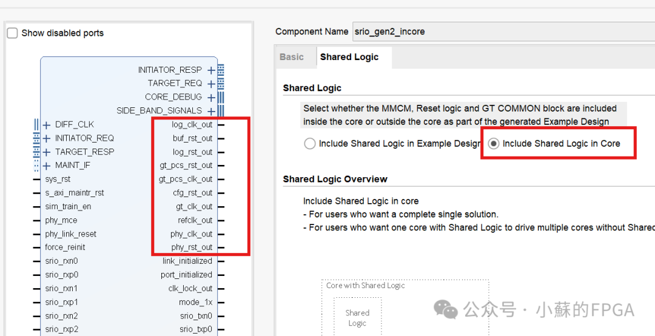This screenshot has width=655, height=336.
Task: Select the sys_rst input port
Action: [58, 180]
